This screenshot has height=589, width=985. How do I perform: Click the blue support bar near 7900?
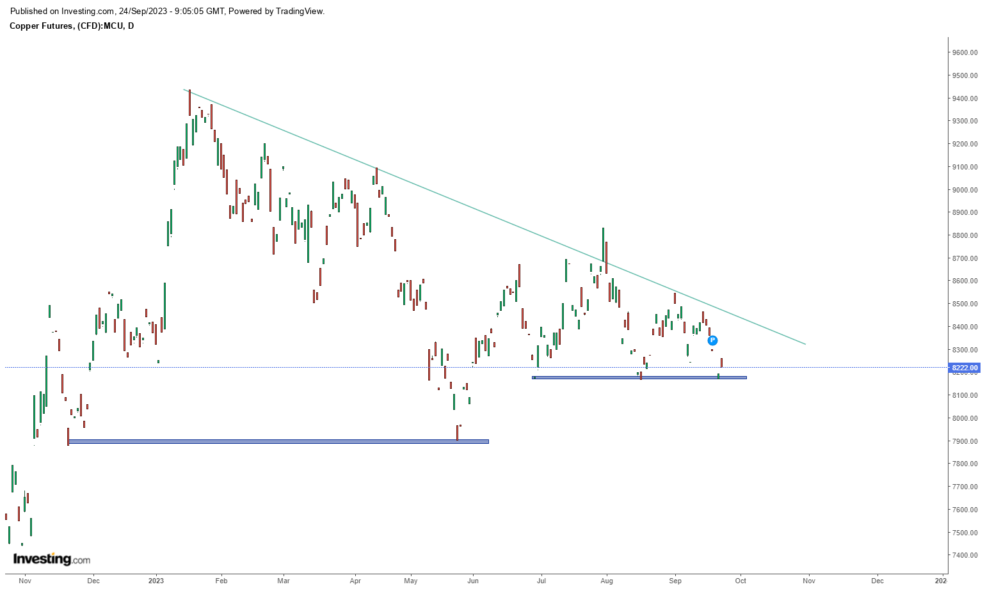pos(278,441)
